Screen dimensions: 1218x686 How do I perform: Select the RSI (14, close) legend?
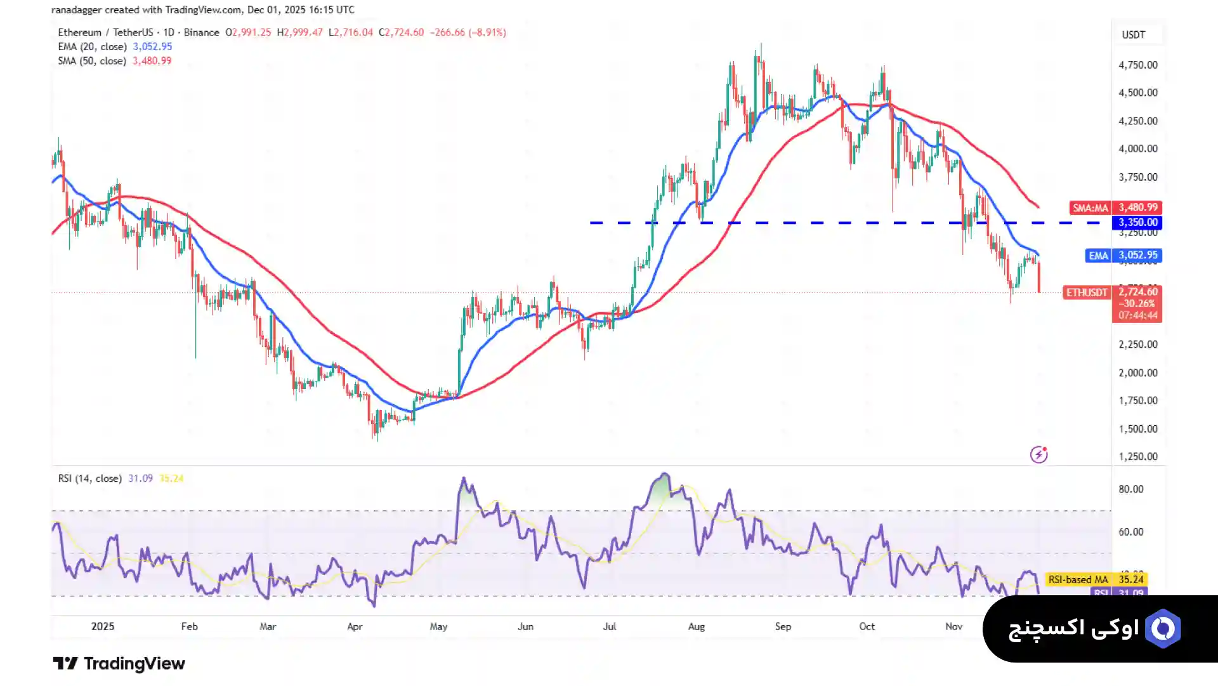[x=89, y=478]
